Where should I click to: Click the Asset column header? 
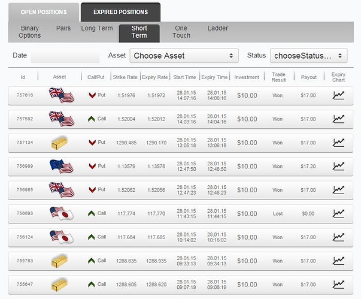click(59, 77)
